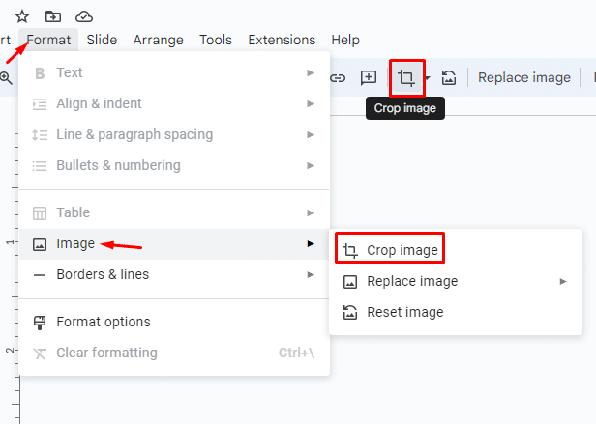596x424 pixels.
Task: Click the Replace image toolbar button
Action: (523, 78)
